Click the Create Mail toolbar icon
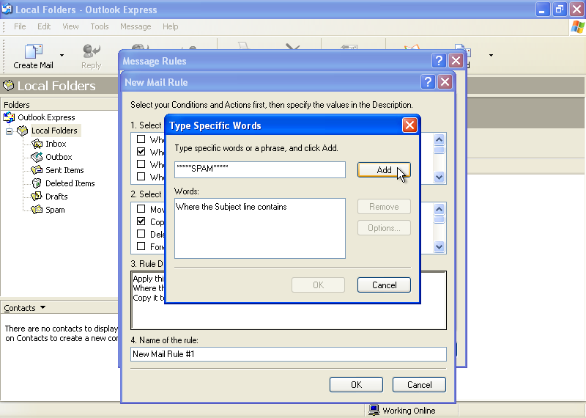 (33, 51)
